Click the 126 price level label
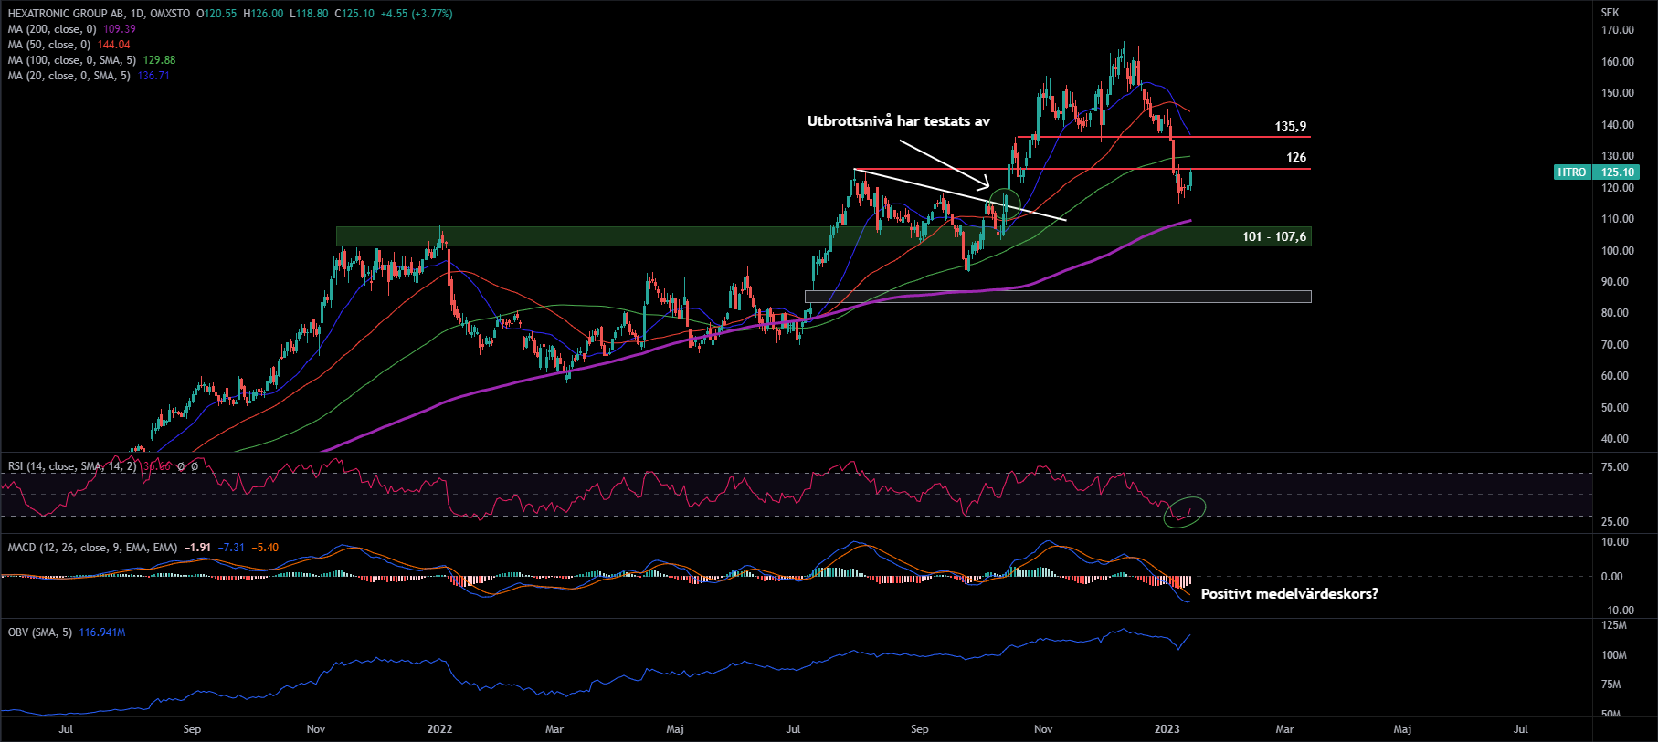Image resolution: width=1658 pixels, height=742 pixels. [1295, 158]
